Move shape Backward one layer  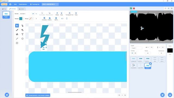coord(61,14)
